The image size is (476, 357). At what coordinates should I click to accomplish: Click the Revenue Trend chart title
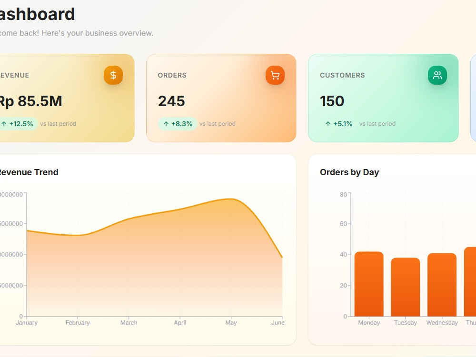29,172
